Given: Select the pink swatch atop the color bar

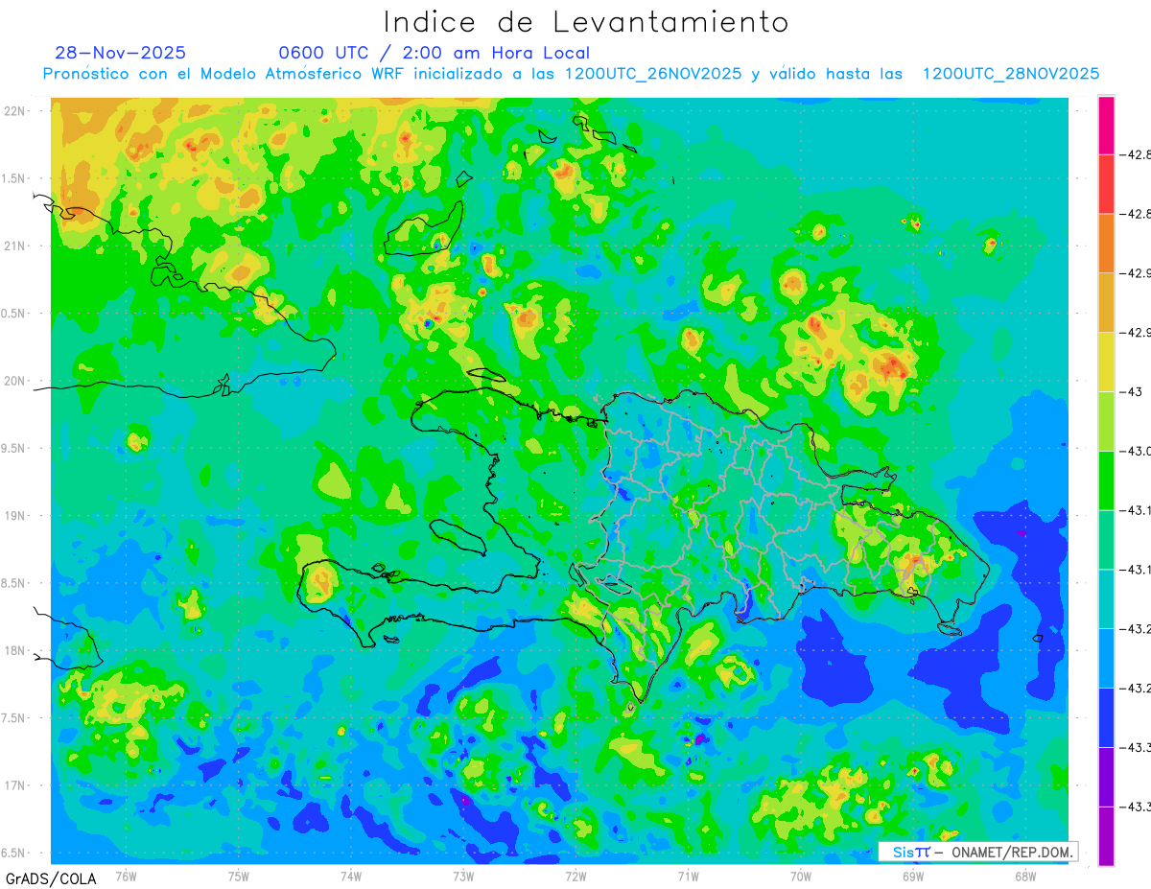Looking at the screenshot, I should 1106,125.
